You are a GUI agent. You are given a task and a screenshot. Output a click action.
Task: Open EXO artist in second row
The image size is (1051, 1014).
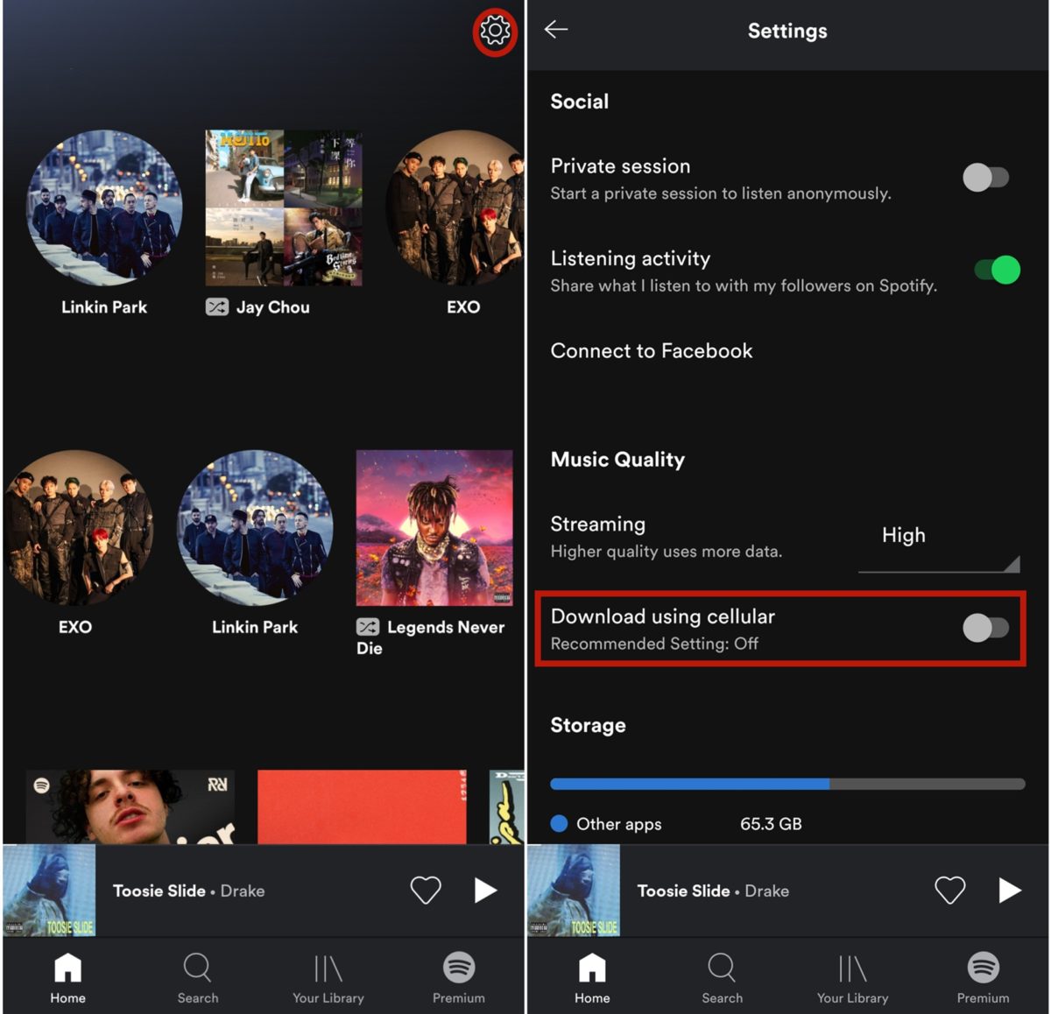tap(78, 528)
